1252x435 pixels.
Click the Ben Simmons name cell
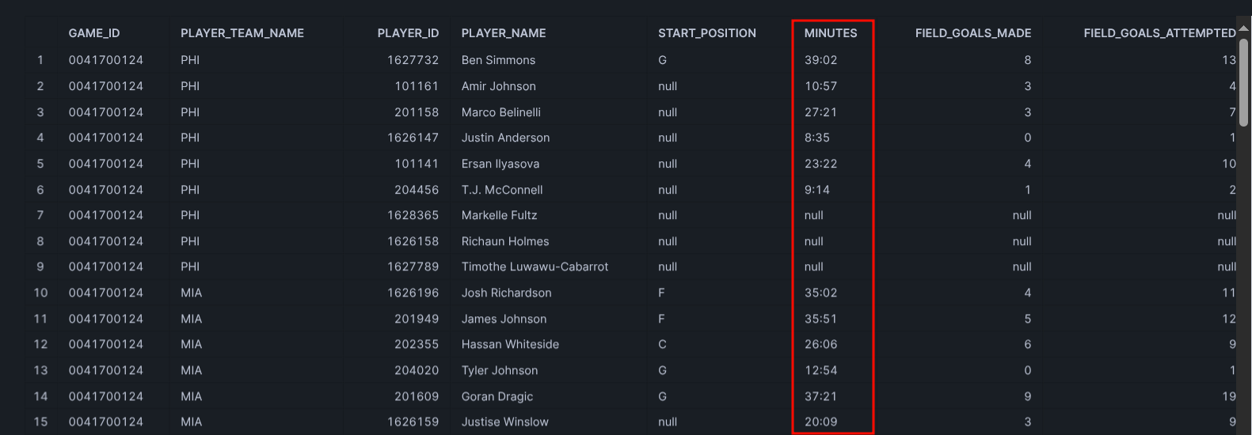498,60
